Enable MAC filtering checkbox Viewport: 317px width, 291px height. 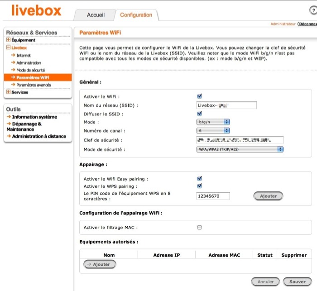[199, 228]
